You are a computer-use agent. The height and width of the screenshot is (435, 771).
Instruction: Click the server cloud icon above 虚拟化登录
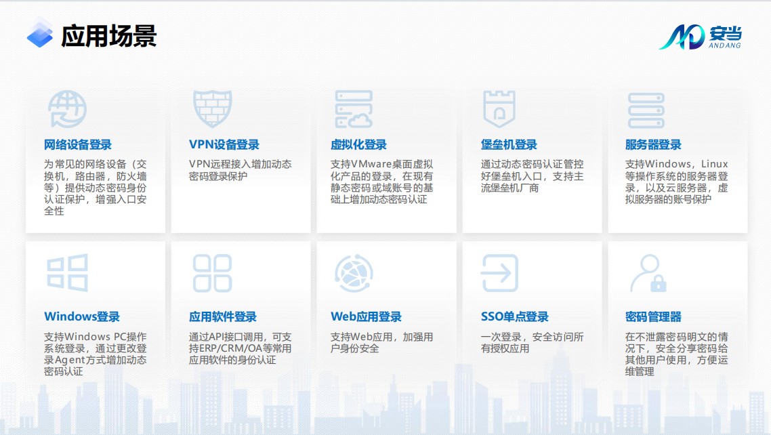354,109
